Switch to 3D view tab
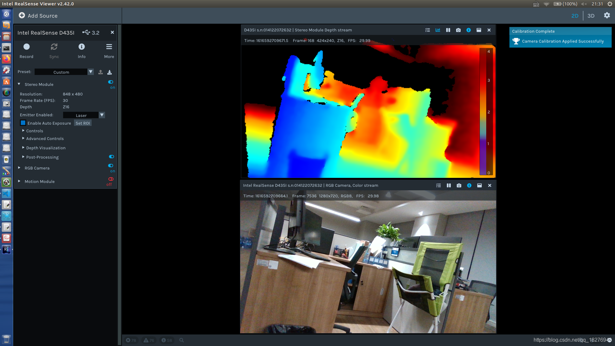Viewport: 615px width, 346px height. click(591, 16)
